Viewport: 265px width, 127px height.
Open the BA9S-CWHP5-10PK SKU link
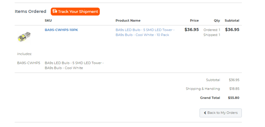pyautogui.click(x=61, y=30)
